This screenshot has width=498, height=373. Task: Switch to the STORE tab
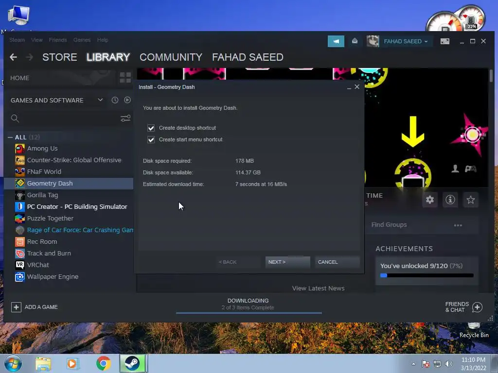(x=60, y=57)
